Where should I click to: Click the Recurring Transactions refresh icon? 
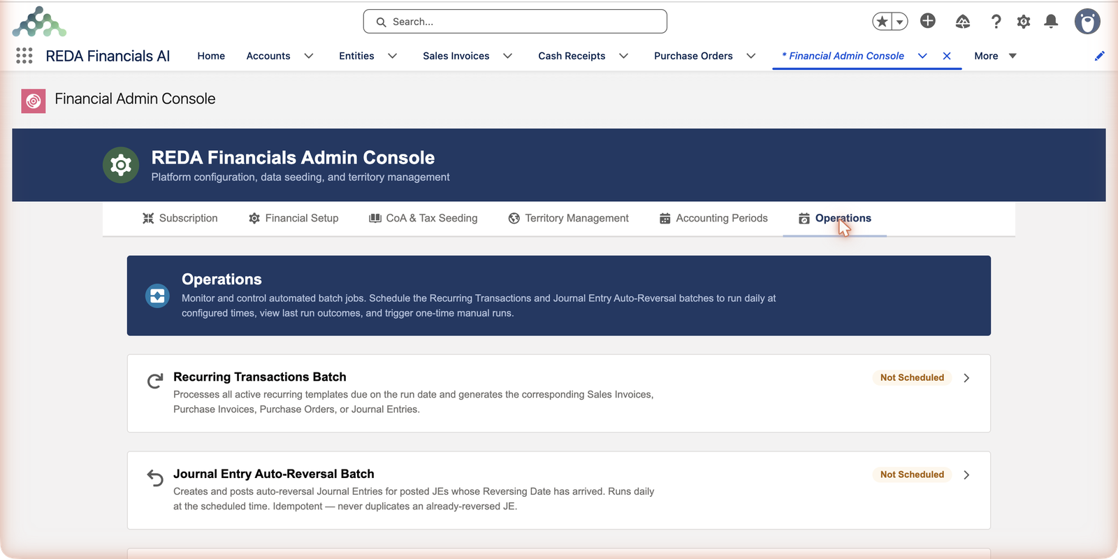tap(155, 381)
